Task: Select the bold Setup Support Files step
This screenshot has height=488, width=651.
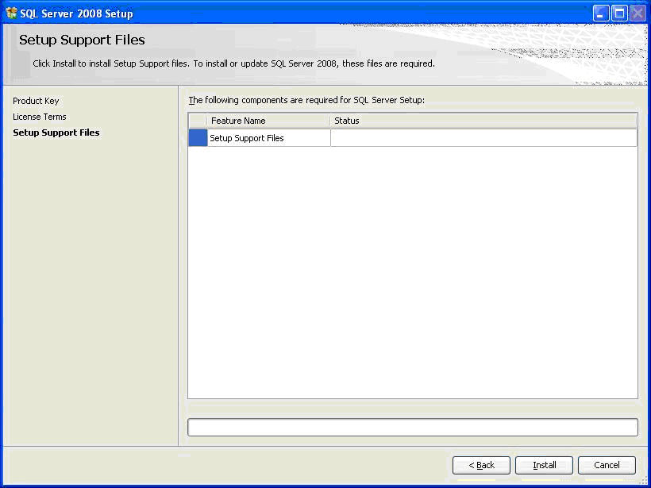Action: pos(56,133)
